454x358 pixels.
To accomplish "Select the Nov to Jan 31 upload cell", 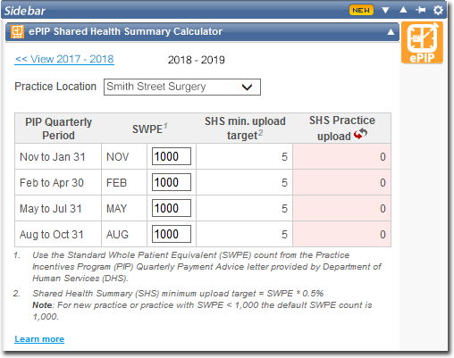I will tap(341, 156).
